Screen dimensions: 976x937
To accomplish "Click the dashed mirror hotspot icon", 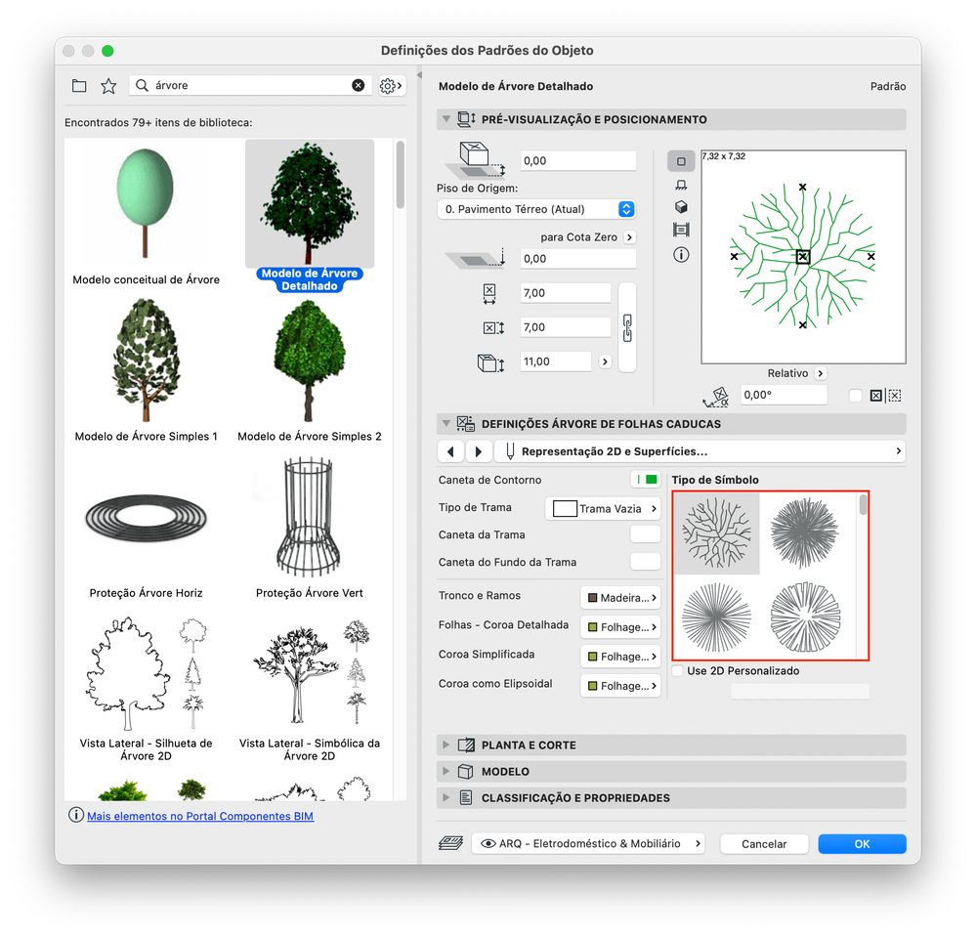I will (x=895, y=396).
